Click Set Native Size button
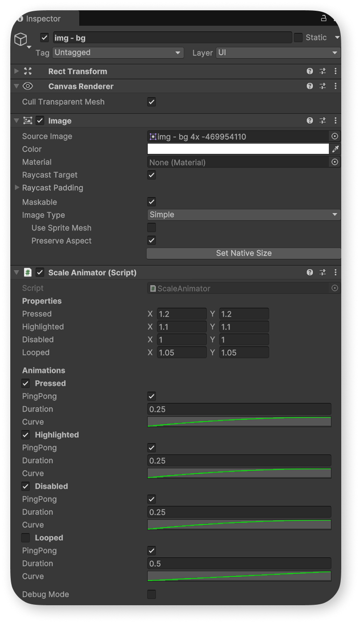Image resolution: width=359 pixels, height=623 pixels. [x=244, y=253]
